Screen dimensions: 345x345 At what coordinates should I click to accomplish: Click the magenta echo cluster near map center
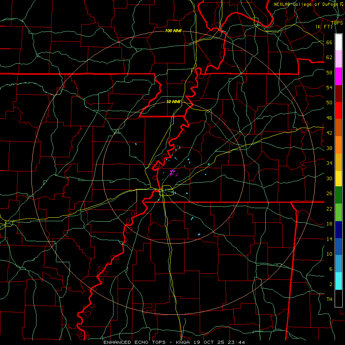(173, 173)
